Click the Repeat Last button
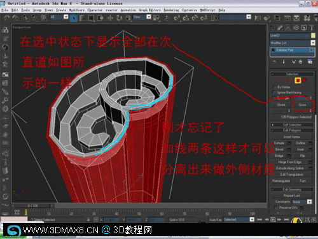 (292, 196)
